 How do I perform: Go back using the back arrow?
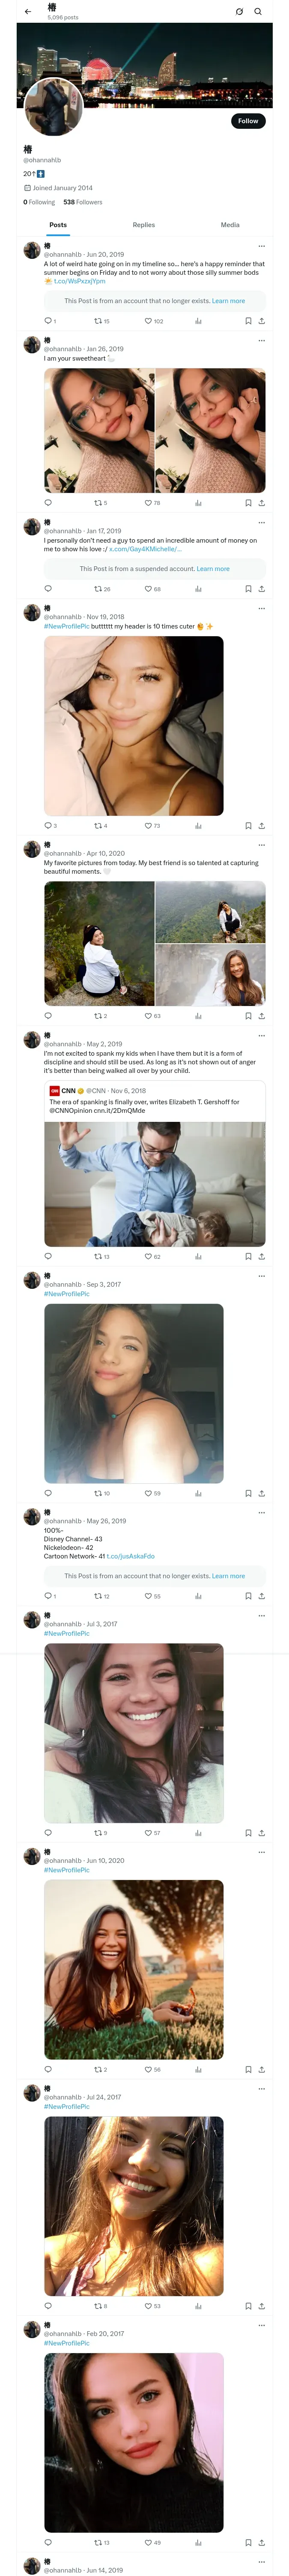28,12
